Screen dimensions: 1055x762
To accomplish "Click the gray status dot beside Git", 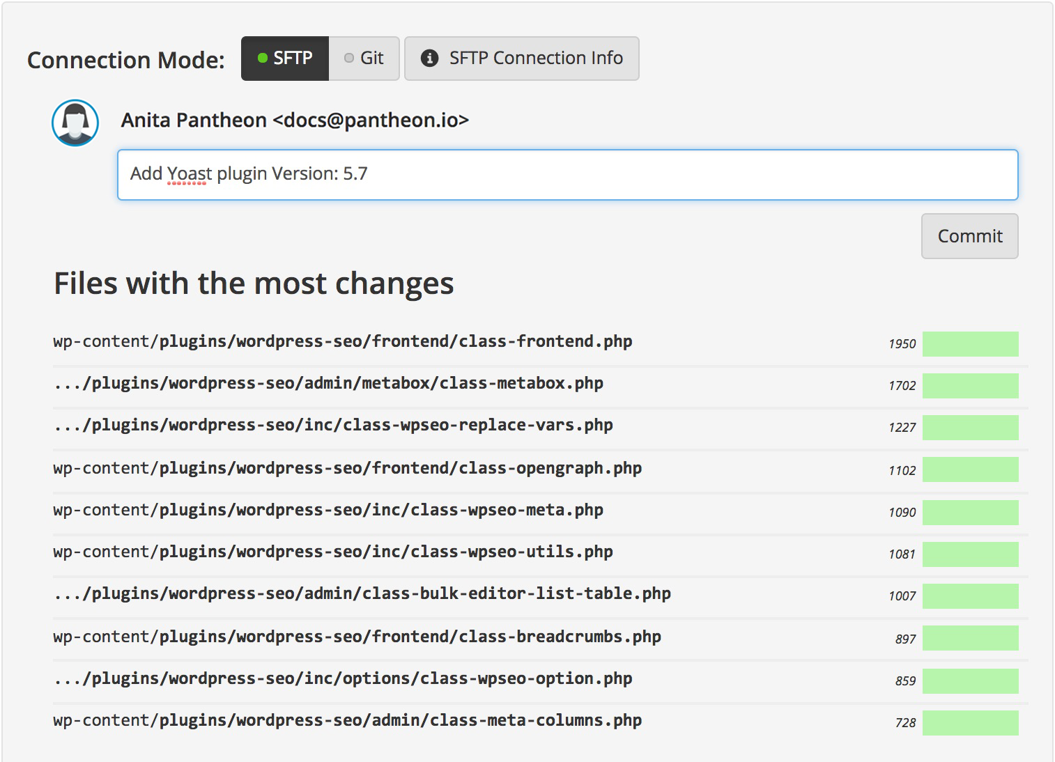I will click(348, 59).
